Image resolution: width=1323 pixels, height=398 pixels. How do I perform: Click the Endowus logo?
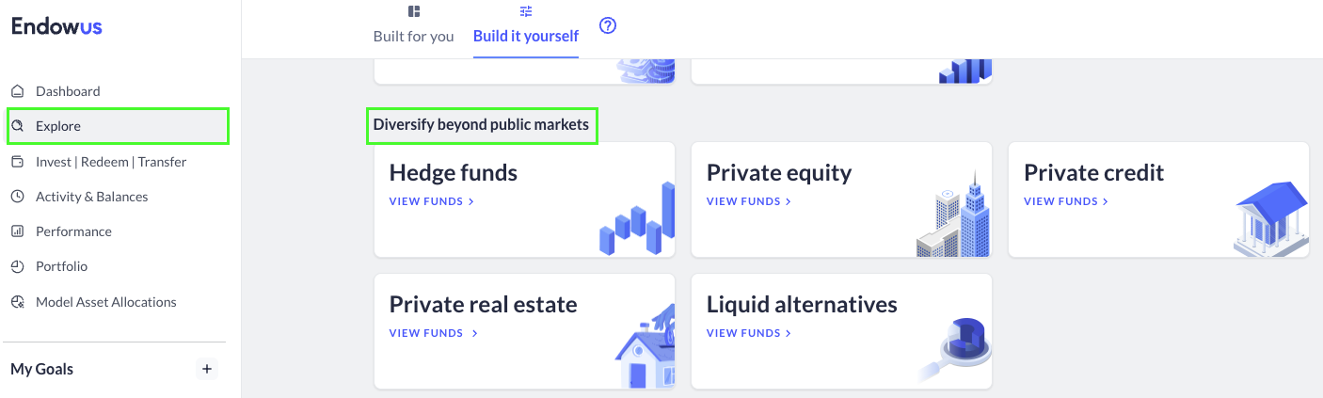[56, 26]
